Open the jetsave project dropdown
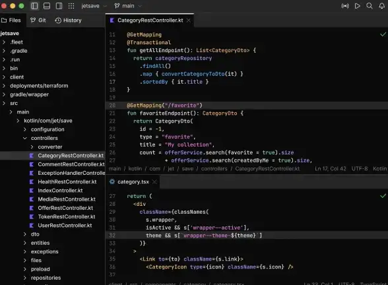388x285 pixels. [94, 6]
